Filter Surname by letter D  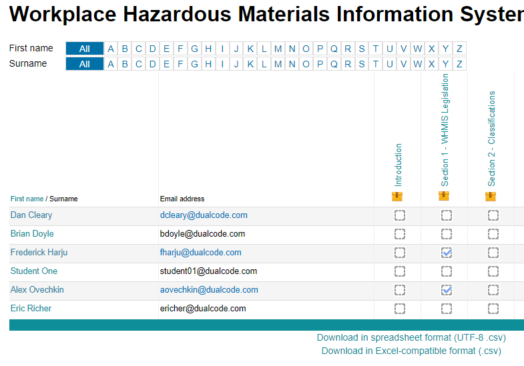[x=152, y=64]
